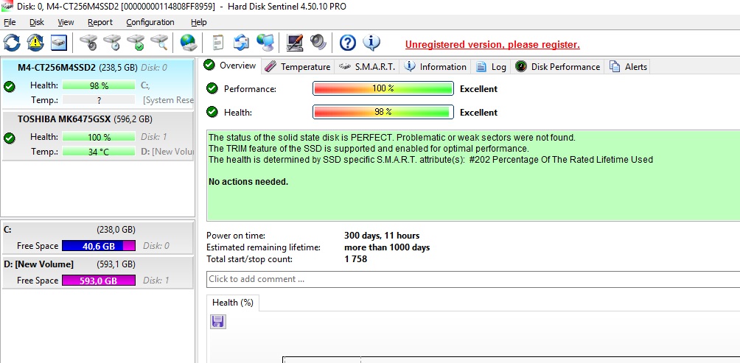
Task: Click the '?' temperature bar of M4 disk
Action: pos(99,100)
